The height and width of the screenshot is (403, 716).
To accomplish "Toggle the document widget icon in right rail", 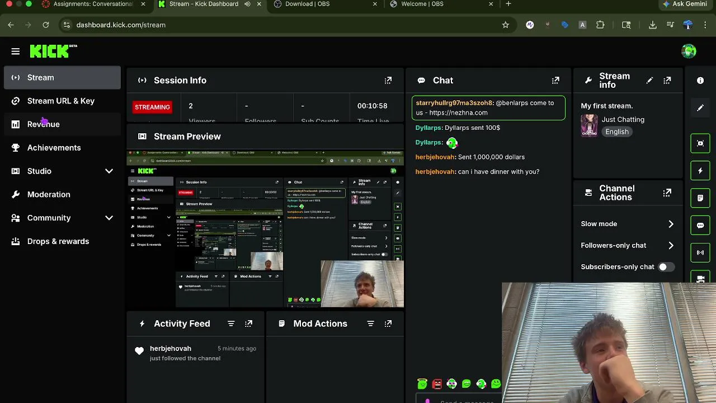I will pyautogui.click(x=700, y=198).
